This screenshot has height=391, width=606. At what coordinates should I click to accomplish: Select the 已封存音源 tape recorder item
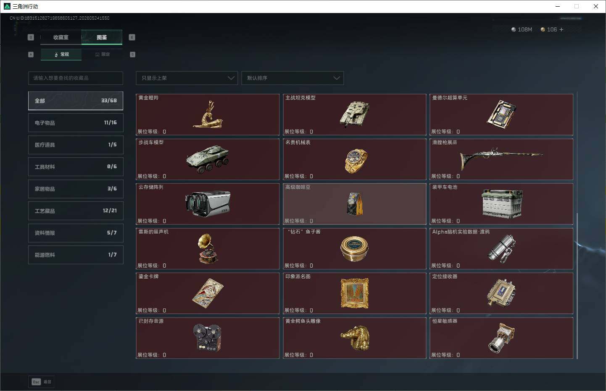pos(208,338)
